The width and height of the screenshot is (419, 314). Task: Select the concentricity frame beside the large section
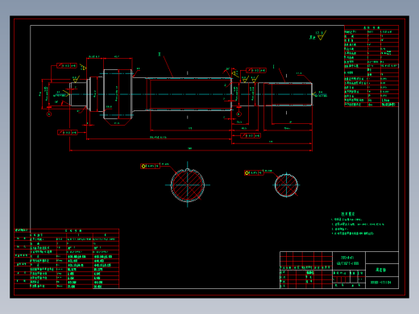[150, 167]
